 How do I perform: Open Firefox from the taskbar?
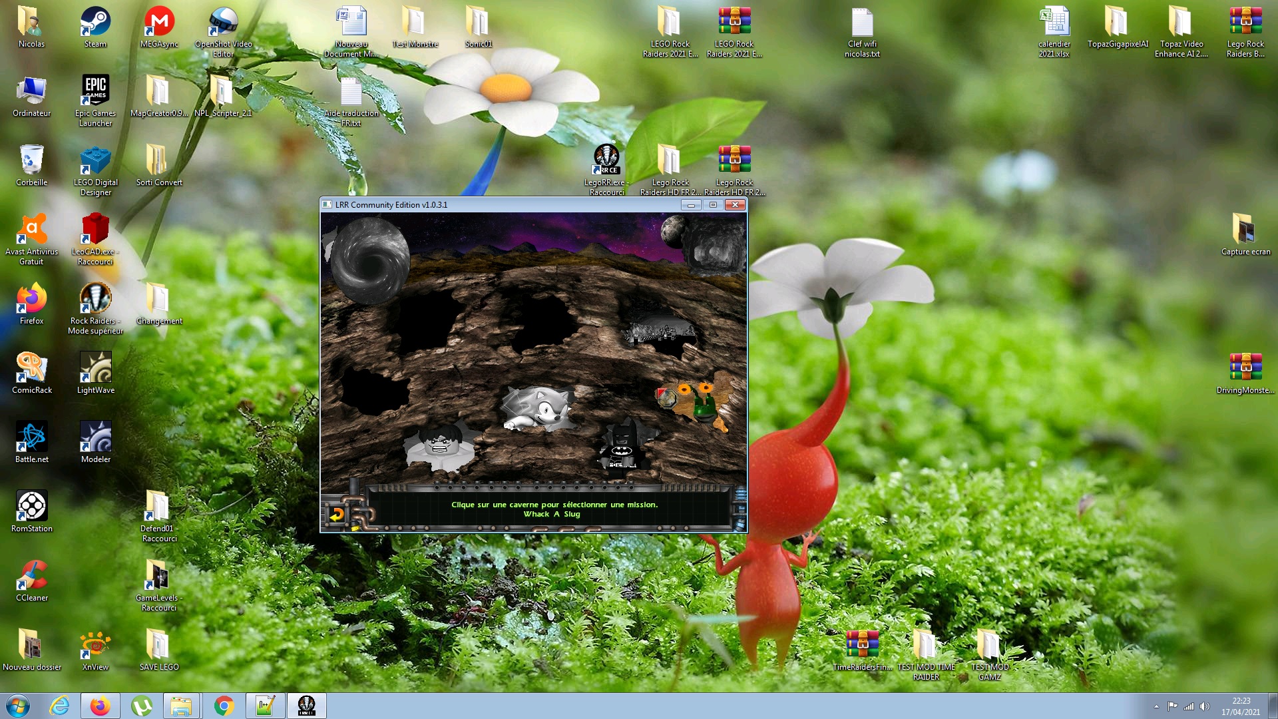coord(101,706)
